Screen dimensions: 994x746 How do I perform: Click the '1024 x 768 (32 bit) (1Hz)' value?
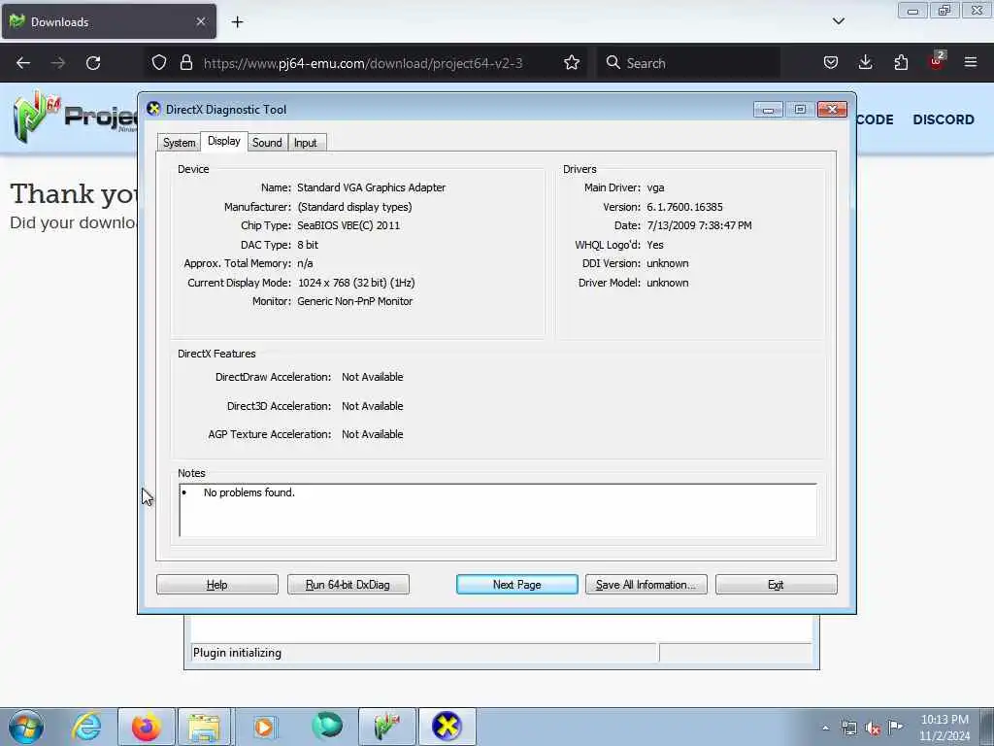point(356,283)
